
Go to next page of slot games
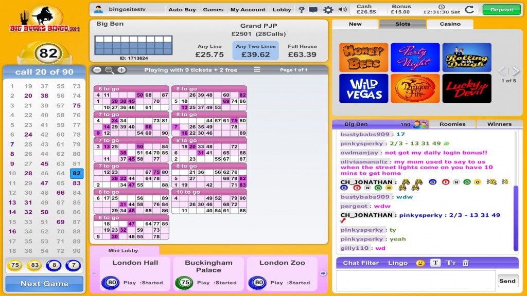(x=516, y=71)
